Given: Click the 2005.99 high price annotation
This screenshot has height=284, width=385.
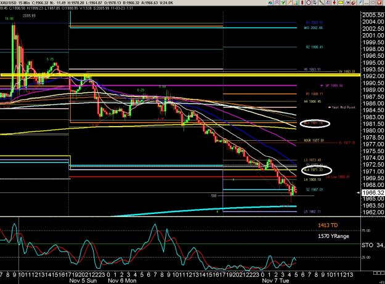Looking at the screenshot, I should (29, 16).
